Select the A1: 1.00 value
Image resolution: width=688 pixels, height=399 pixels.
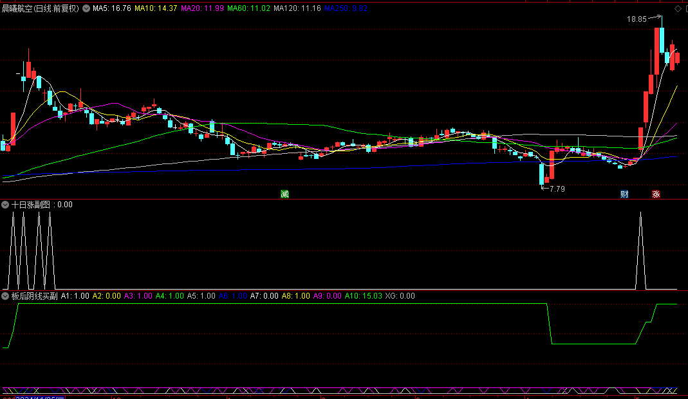(75, 296)
